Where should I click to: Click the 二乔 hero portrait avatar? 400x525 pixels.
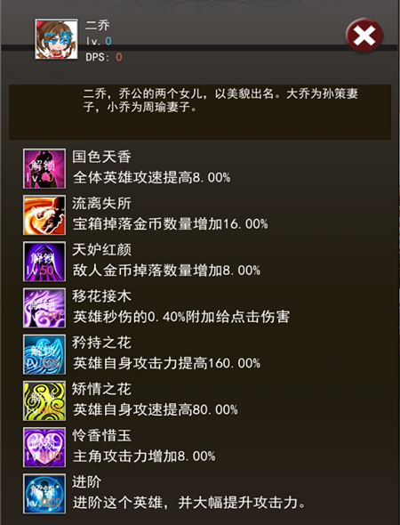point(56,39)
